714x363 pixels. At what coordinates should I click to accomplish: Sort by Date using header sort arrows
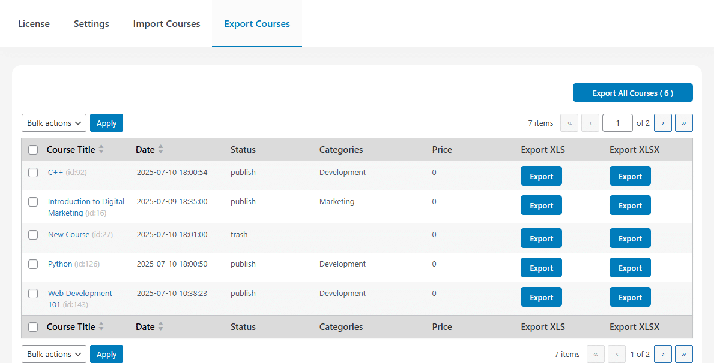tap(160, 150)
